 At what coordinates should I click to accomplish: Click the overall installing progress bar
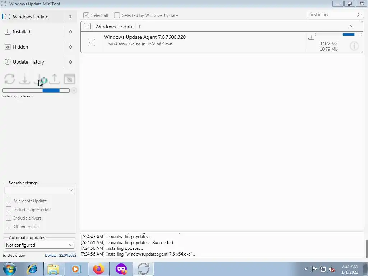(36, 91)
